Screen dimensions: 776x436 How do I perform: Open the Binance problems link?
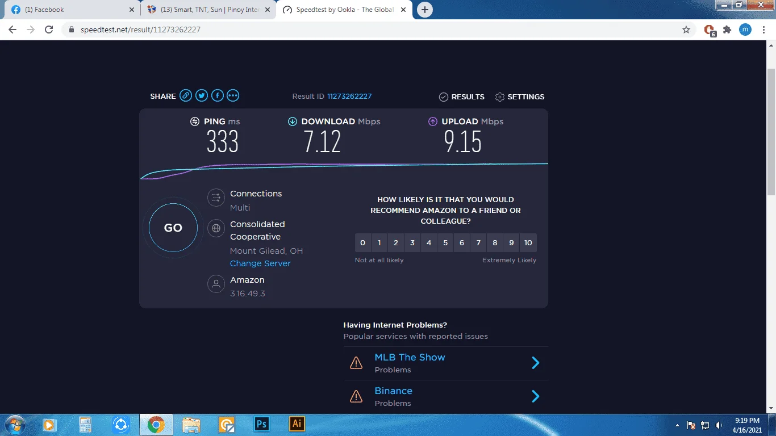(393, 391)
